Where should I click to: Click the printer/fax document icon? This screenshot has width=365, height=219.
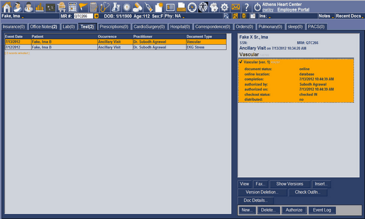[181, 7]
